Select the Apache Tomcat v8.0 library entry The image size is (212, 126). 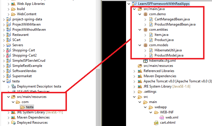pyautogui.click(x=178, y=81)
